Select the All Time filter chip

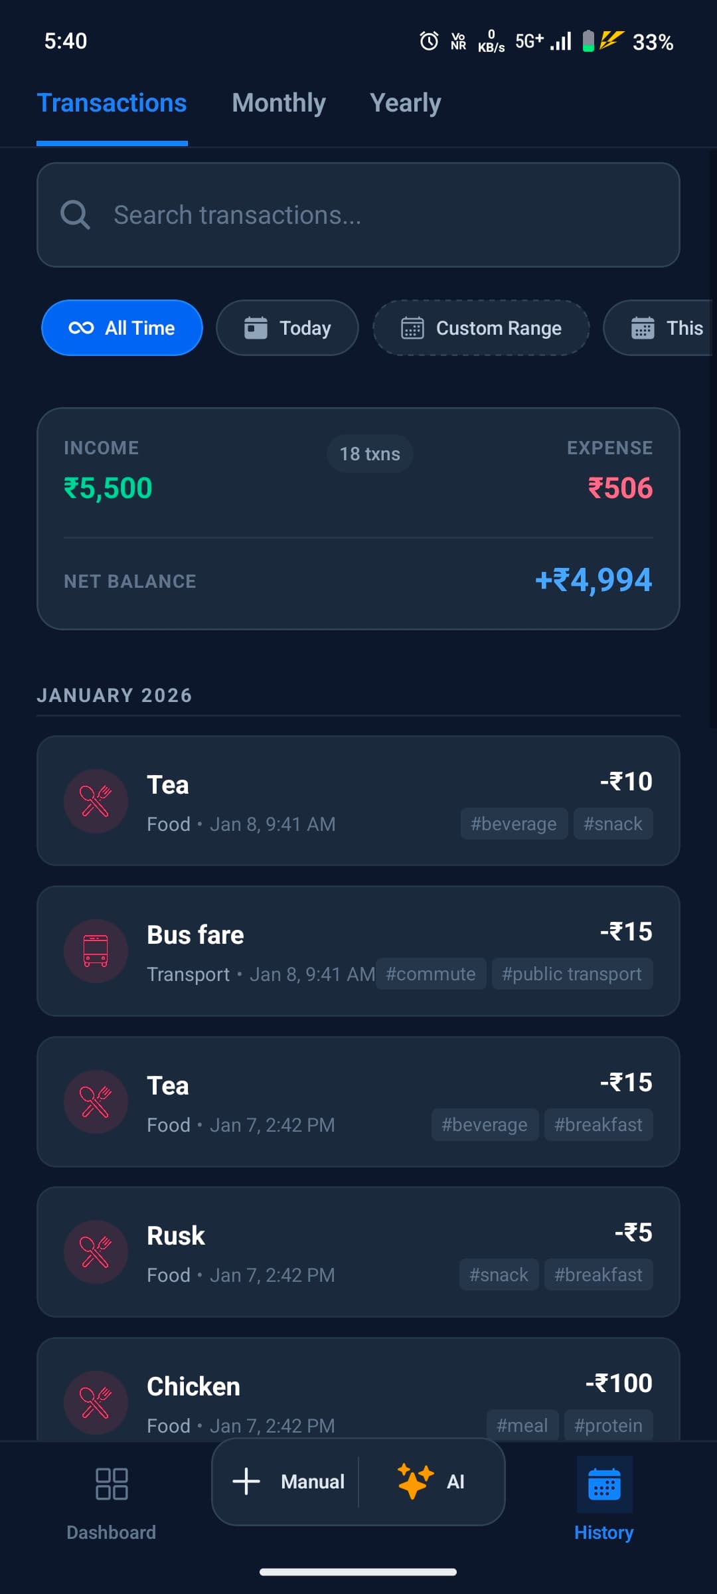pos(122,328)
